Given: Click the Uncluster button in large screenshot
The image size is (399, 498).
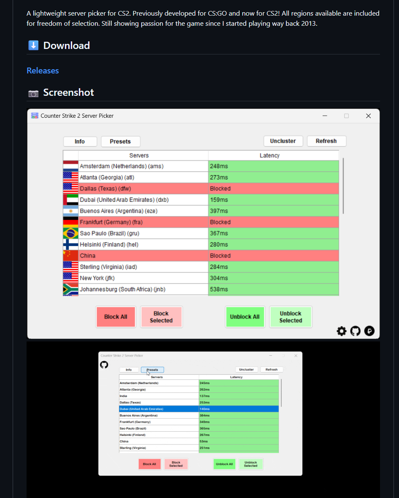Looking at the screenshot, I should click(283, 141).
